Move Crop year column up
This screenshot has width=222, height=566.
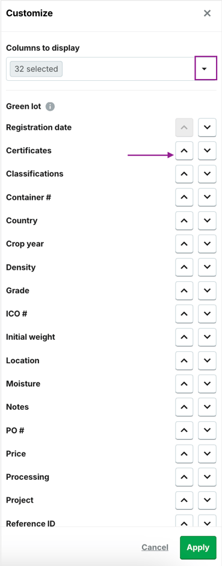(x=184, y=244)
